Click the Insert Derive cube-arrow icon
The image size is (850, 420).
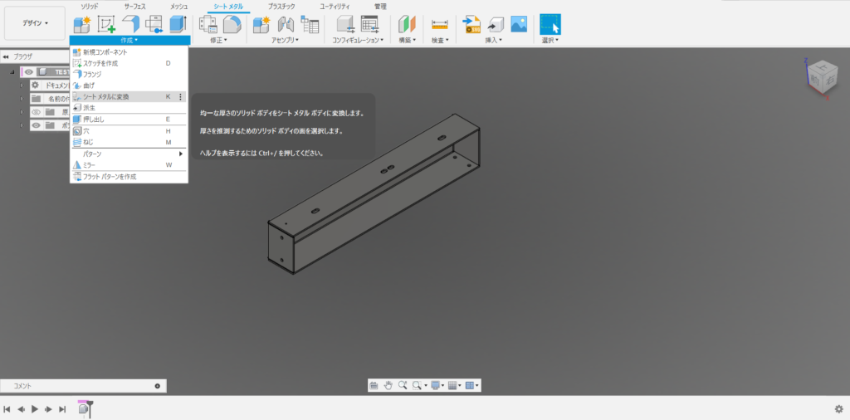pos(496,24)
